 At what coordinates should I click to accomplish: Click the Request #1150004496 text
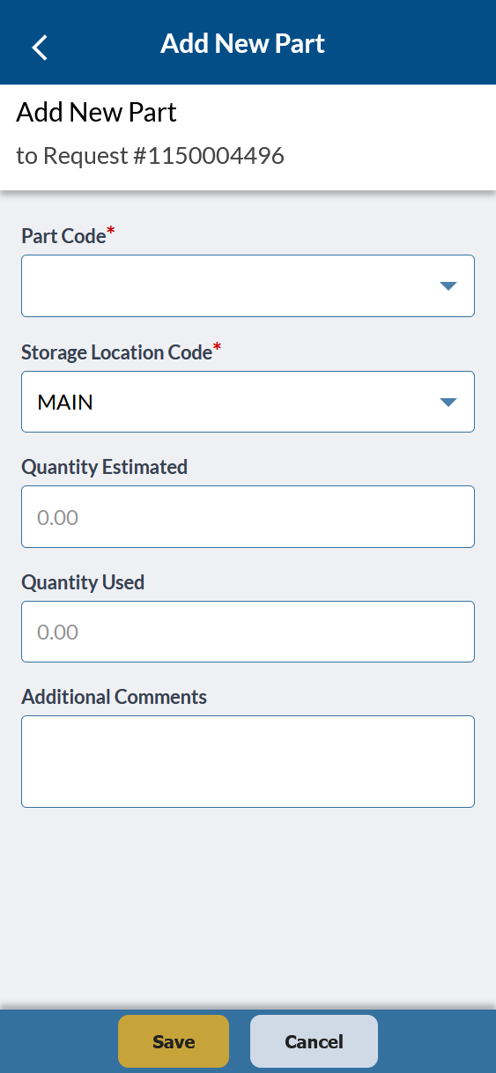(x=163, y=156)
